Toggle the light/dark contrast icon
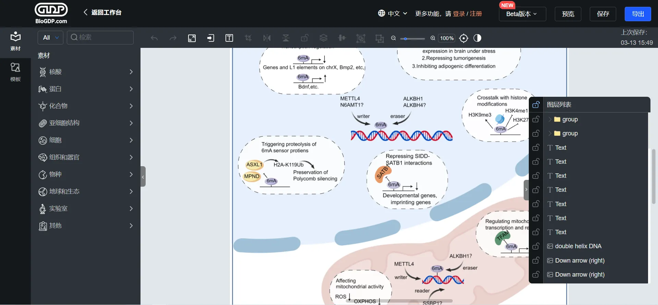658x305 pixels. coord(477,38)
